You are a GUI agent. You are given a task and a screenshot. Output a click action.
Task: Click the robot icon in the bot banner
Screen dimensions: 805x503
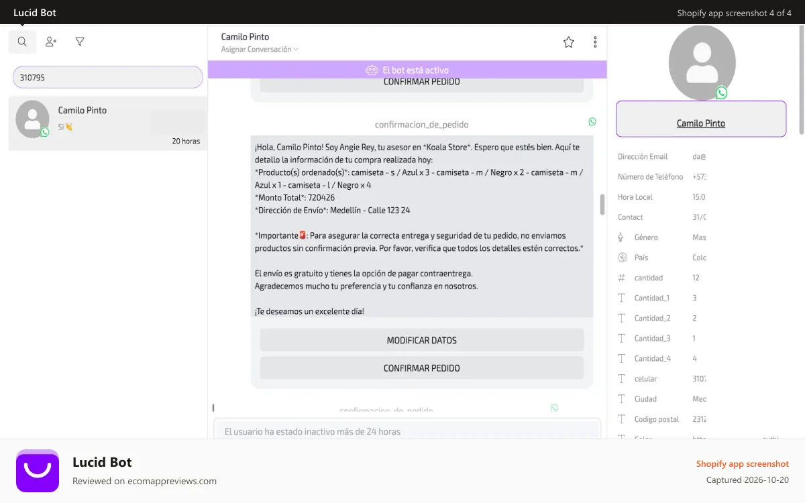(372, 70)
